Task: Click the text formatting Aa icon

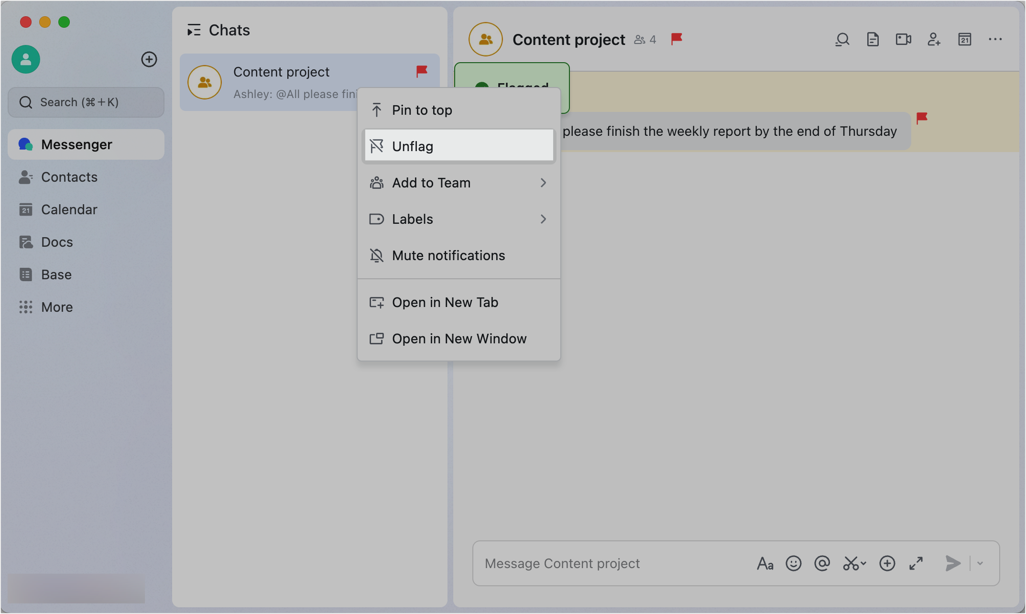Action: click(765, 564)
